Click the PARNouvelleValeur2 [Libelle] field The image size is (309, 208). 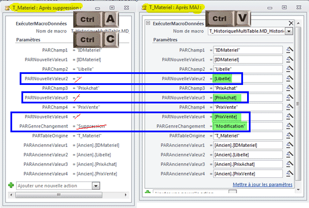(x=248, y=79)
